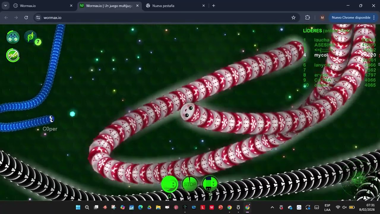View site information for wormax.io
Screen dimensions: 380x214
38,18
